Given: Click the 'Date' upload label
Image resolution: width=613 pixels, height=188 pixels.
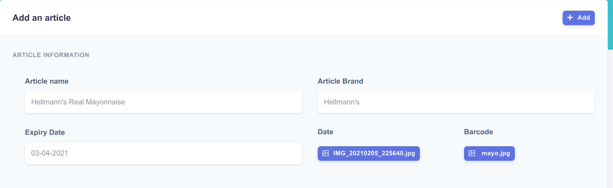Looking at the screenshot, I should click(325, 132).
